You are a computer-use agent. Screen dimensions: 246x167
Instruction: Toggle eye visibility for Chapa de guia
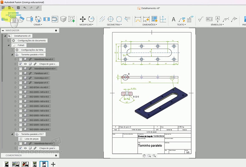(25, 64)
